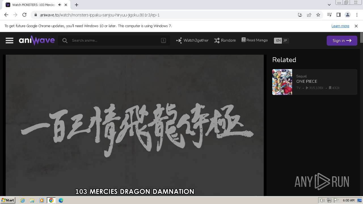363x204 pixels.
Task: Go forward in browser history
Action: 15,15
